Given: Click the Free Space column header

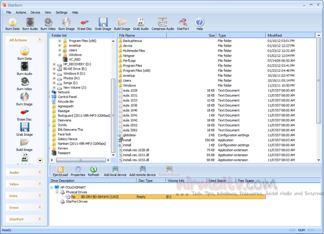Looking at the screenshot, I should 251,181.
